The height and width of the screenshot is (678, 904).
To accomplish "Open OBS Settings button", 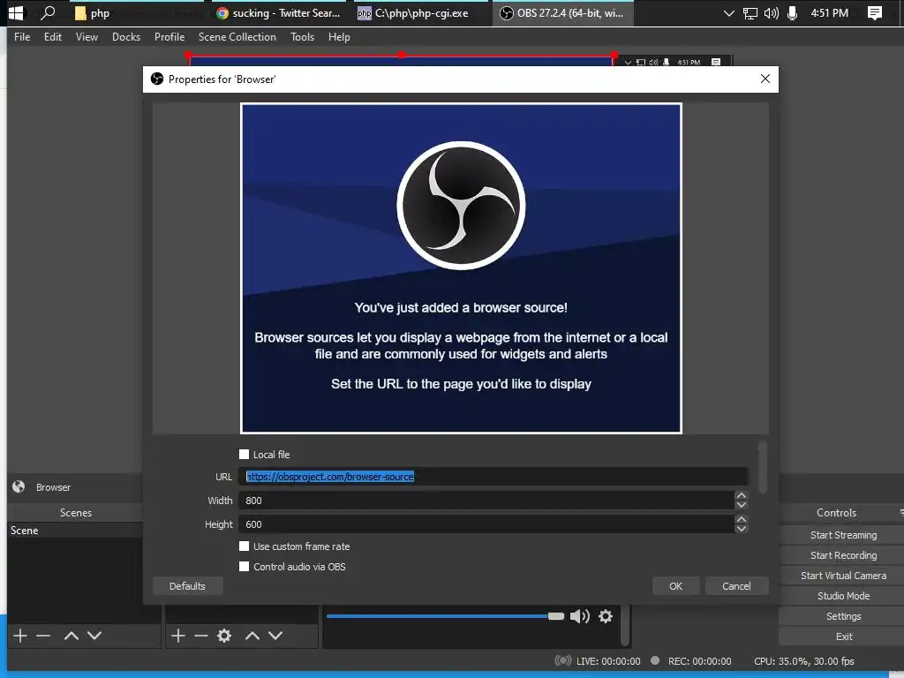I will pyautogui.click(x=843, y=615).
